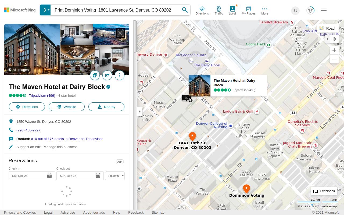Viewport: 344px width, 215px height.
Task: Click Ophelia's Electric Soapbox restaurant icon
Action: pyautogui.click(x=302, y=131)
